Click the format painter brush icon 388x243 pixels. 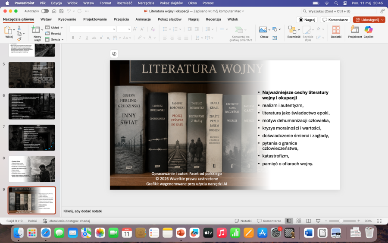coord(19,39)
